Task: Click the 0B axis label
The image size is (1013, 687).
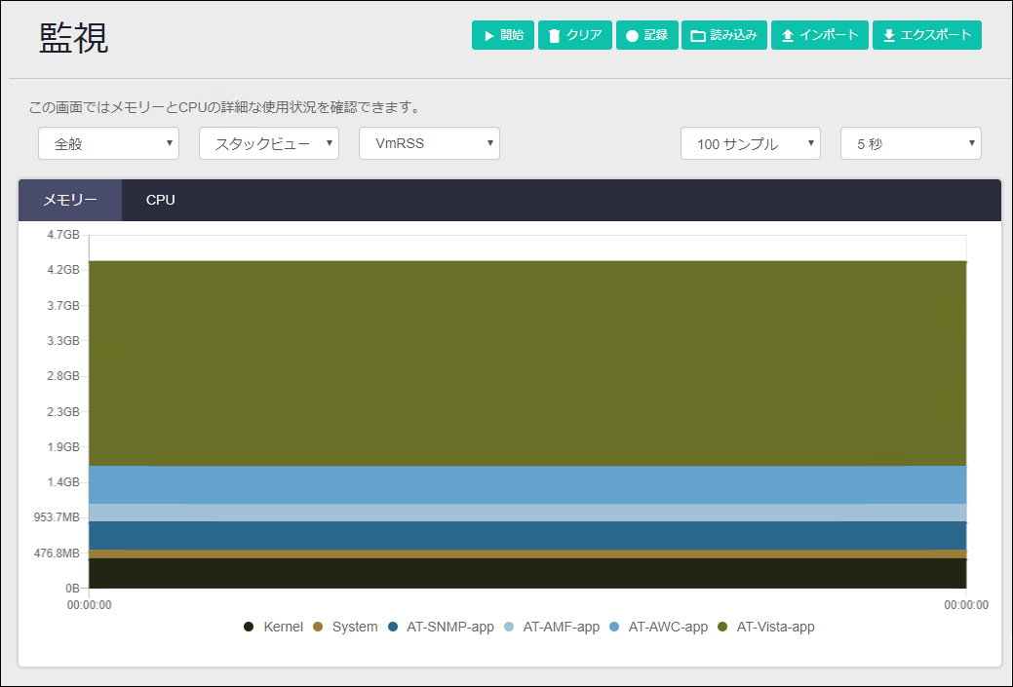Action: [x=72, y=589]
